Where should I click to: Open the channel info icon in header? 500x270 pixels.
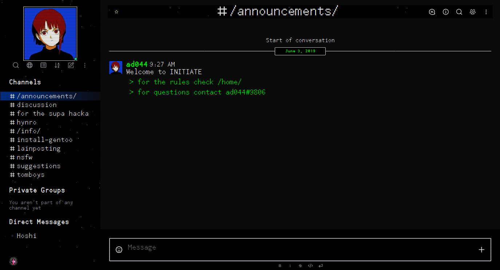click(446, 12)
